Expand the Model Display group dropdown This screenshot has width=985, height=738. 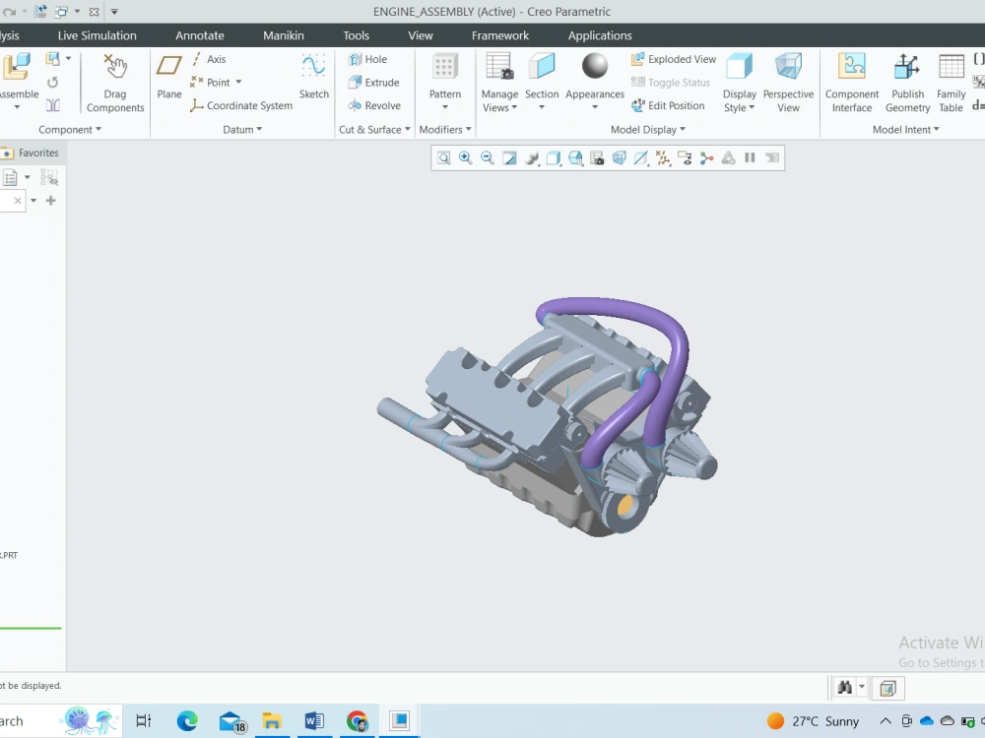(647, 129)
